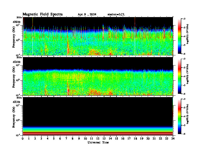Click hour 17 on Universal Time axis
The image size is (206, 159).
[x=129, y=139]
